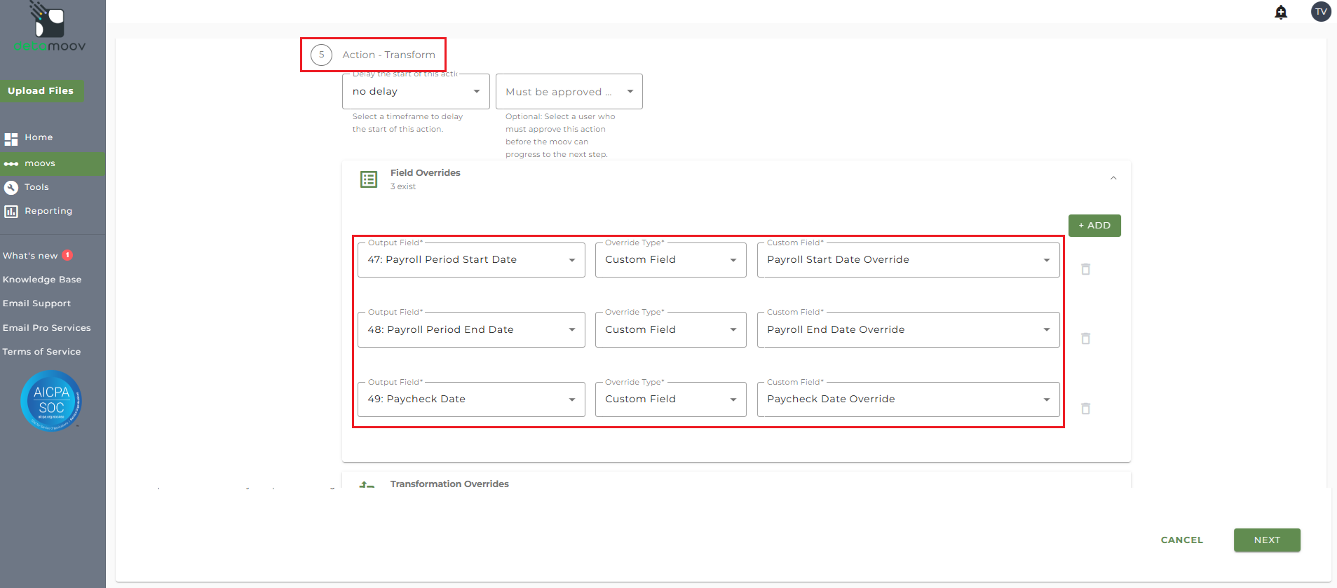Delete the Payroll Period Start Date override

coord(1085,269)
